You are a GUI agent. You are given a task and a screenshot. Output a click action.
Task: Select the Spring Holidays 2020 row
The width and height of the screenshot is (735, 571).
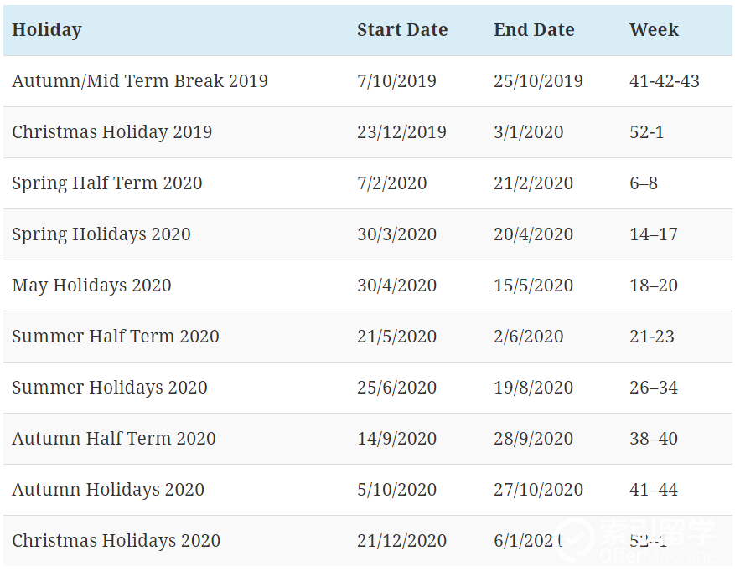click(x=368, y=234)
